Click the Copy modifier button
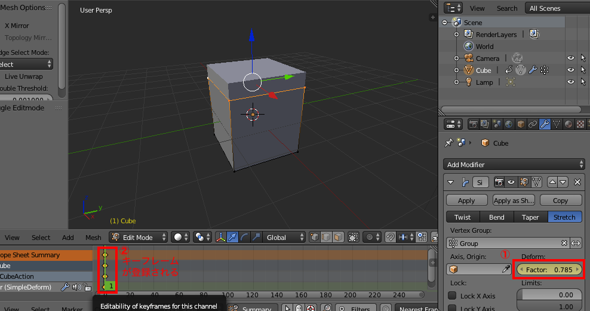Viewport: 590px width, 311px height. pyautogui.click(x=560, y=201)
